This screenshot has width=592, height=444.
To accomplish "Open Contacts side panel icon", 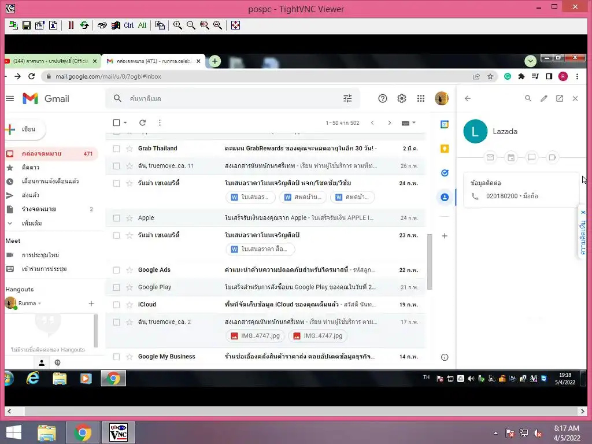I will (x=445, y=197).
